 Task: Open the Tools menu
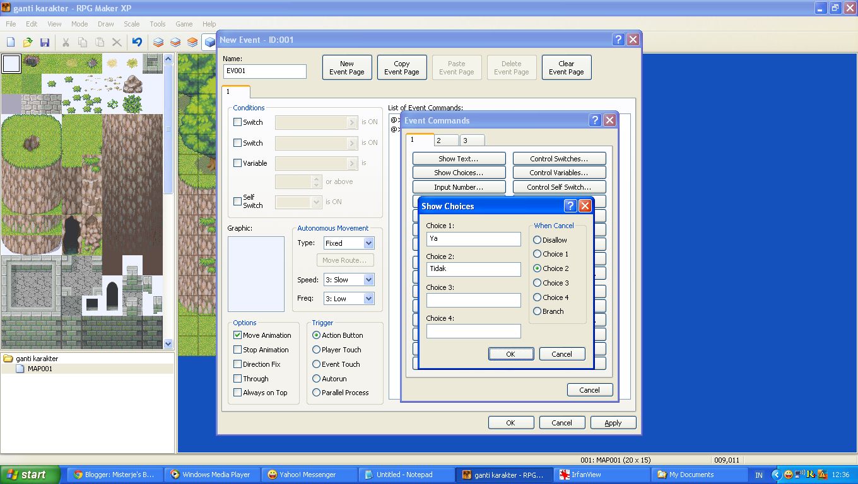[x=157, y=24]
